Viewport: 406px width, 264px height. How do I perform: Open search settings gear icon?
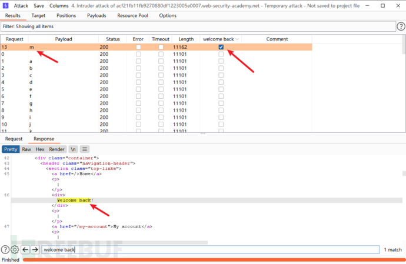[15, 250]
